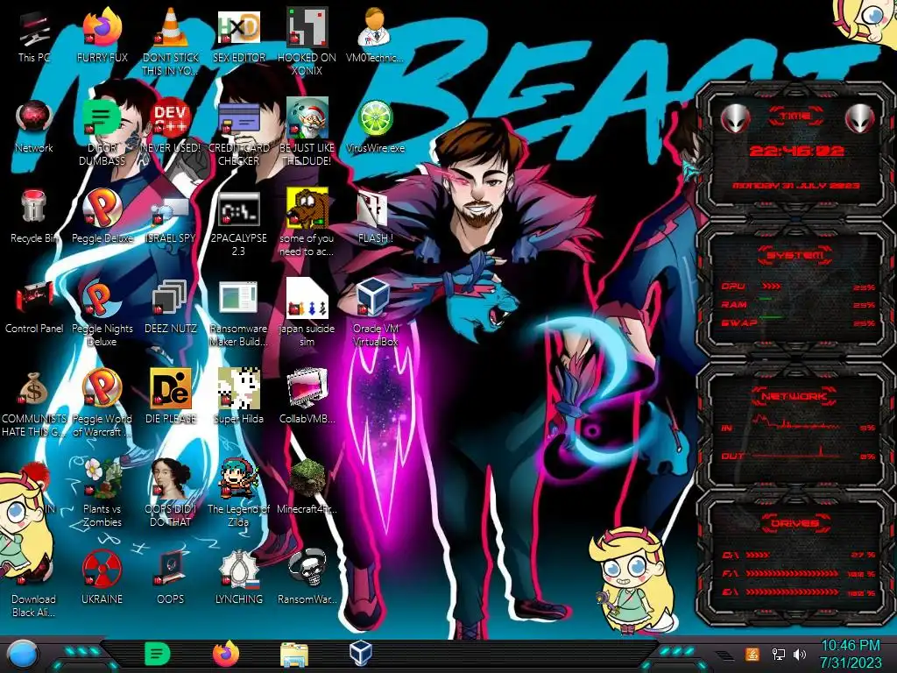Screen dimensions: 897x673
Task: Click the SWAP usage row on the widget
Action: (x=798, y=322)
